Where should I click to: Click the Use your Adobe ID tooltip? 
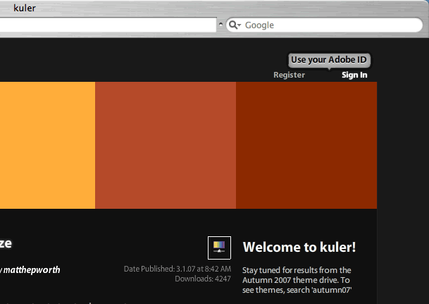329,60
